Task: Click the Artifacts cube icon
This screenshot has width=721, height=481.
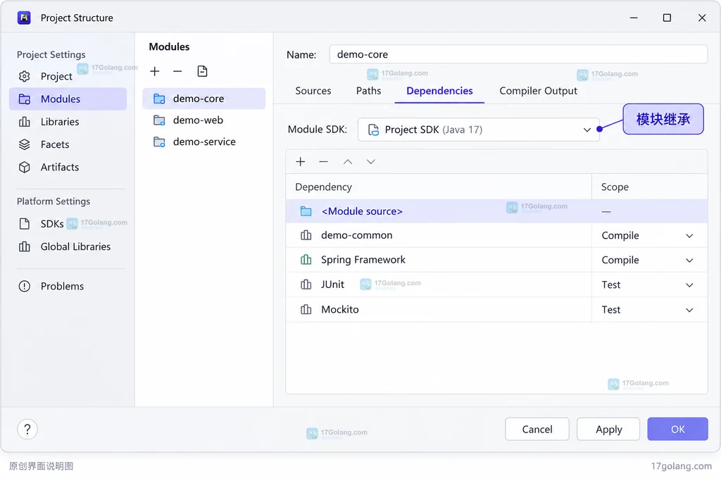Action: click(25, 167)
